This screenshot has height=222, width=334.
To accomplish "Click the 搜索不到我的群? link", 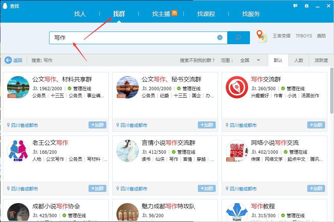I will click(197, 61).
